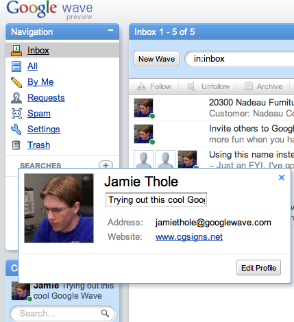Screen dimensions: 294x322
Task: Open the All navigation link
Action: point(32,66)
